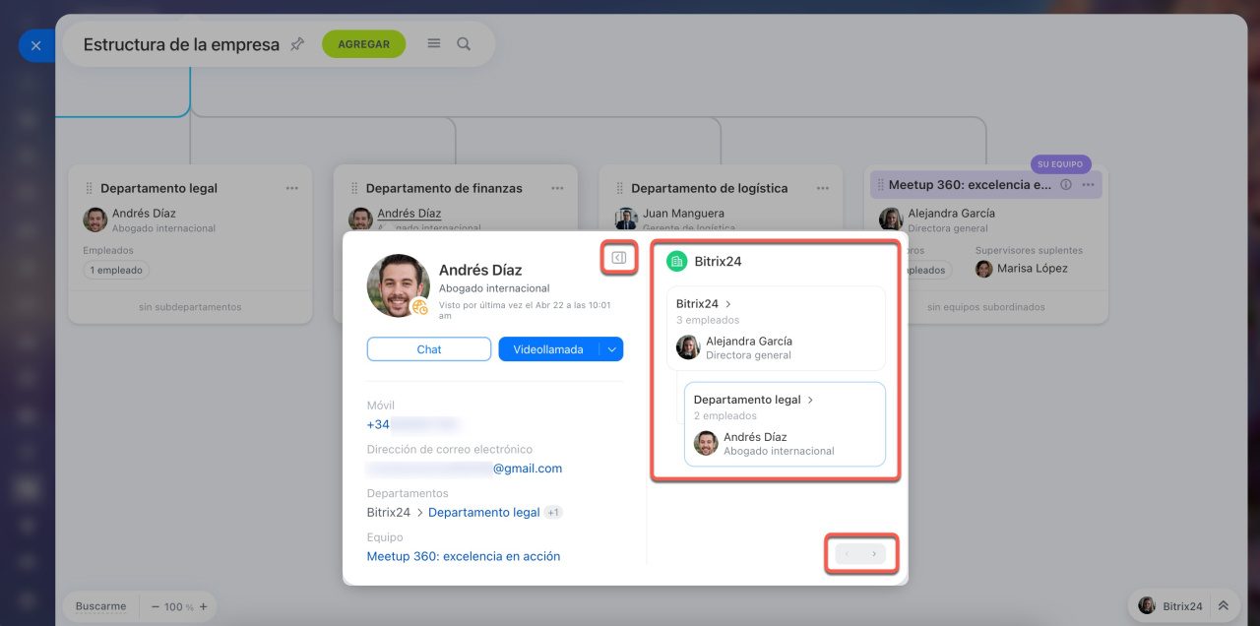Image resolution: width=1260 pixels, height=626 pixels.
Task: Expand Departamento legal in the popup structure
Action: [754, 400]
